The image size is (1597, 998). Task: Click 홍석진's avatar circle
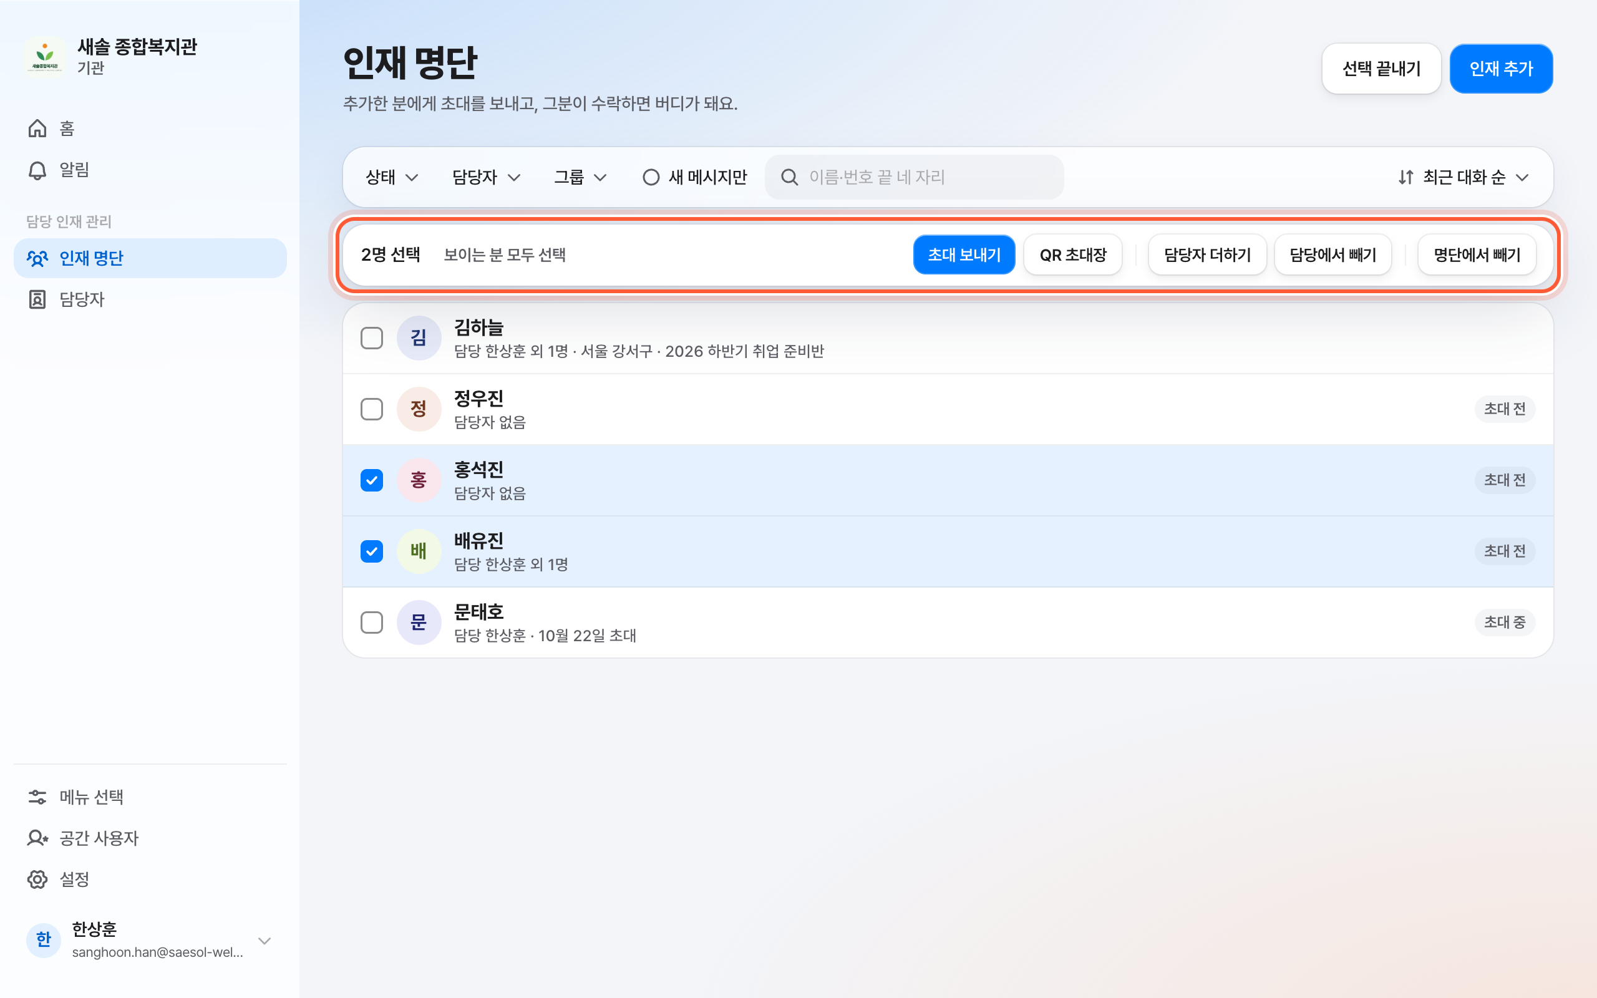tap(419, 480)
